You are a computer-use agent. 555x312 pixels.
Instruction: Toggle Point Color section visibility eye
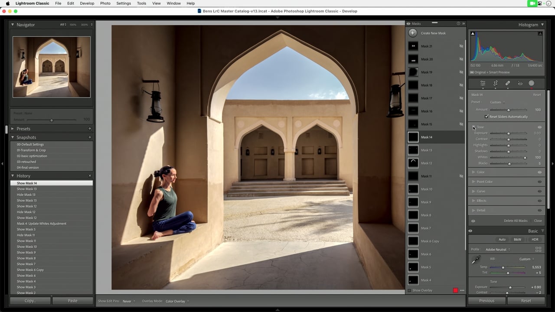[x=540, y=182]
